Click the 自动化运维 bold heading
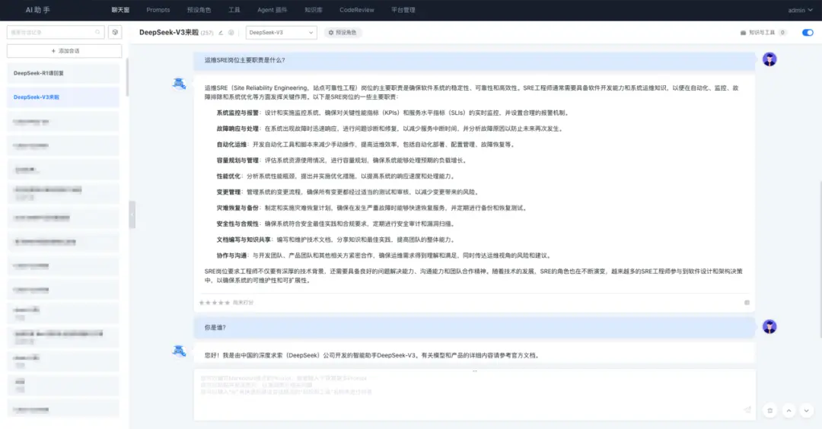Screen dimensions: 822x429 point(231,145)
